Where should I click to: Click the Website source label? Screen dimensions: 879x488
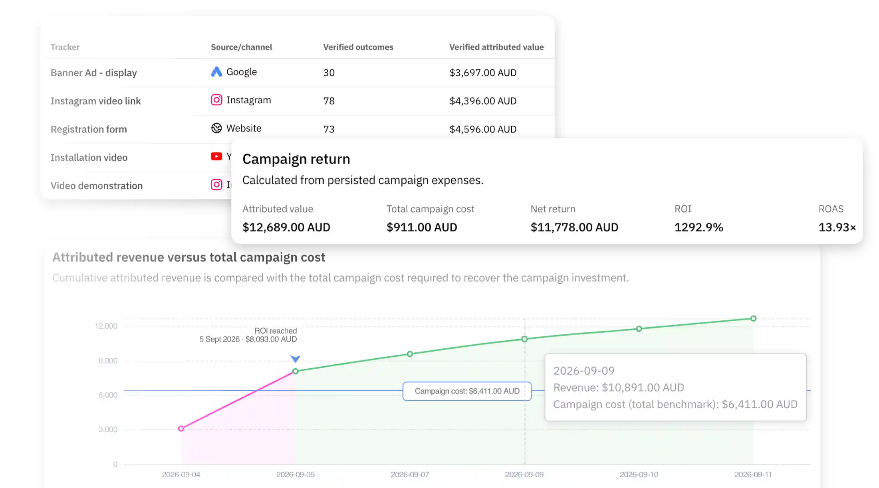pyautogui.click(x=244, y=128)
